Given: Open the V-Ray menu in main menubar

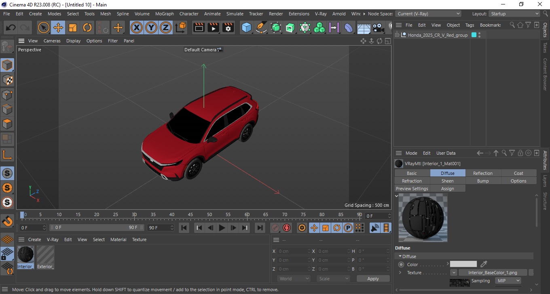Looking at the screenshot, I should coord(321,14).
